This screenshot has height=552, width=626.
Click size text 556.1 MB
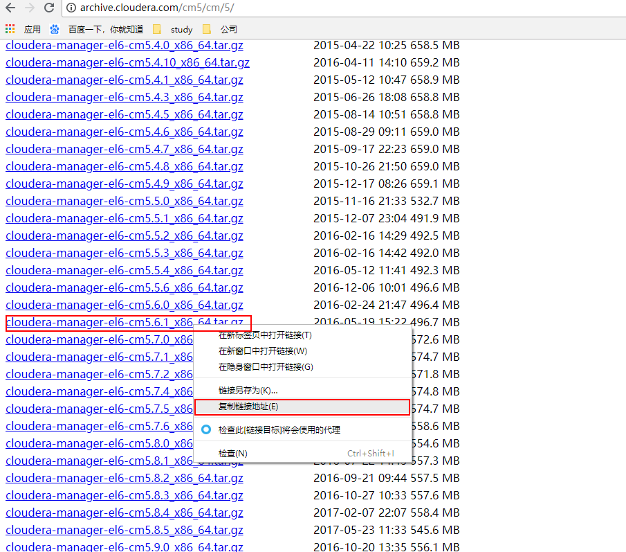[x=435, y=546]
